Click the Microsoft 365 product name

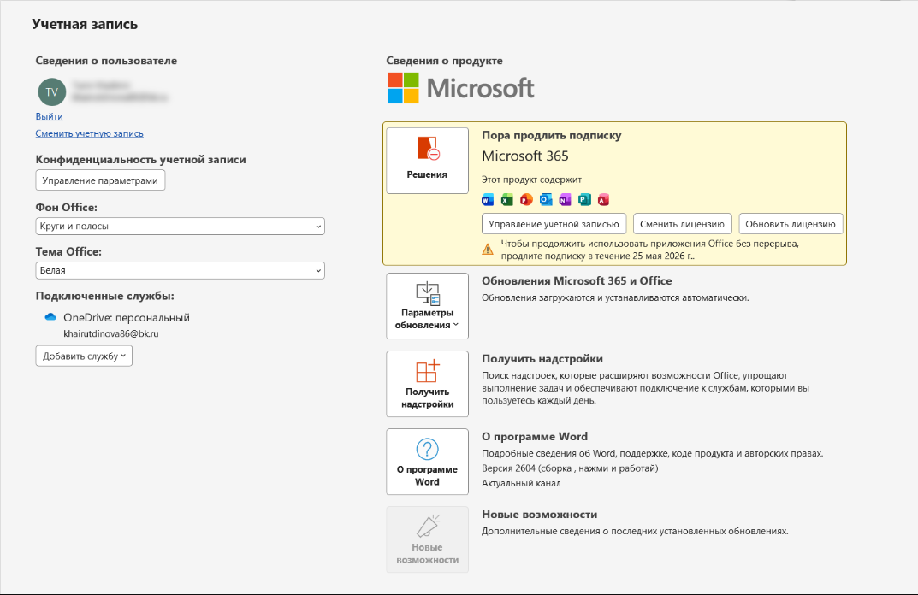(x=525, y=156)
